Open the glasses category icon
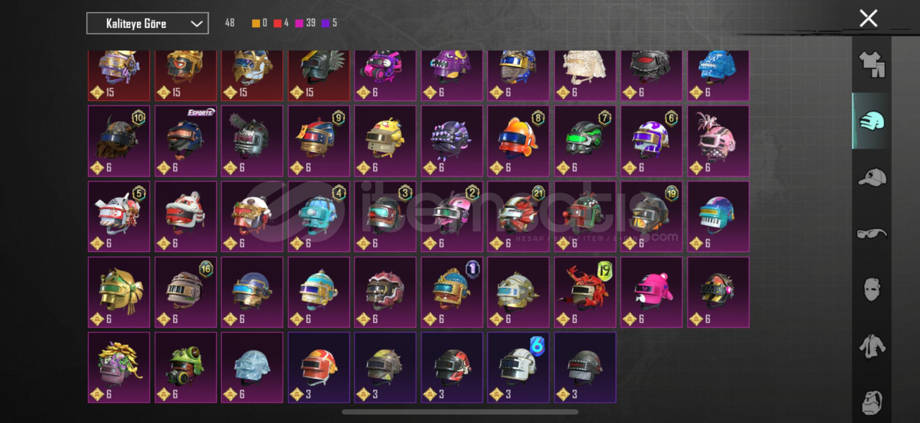920x423 pixels. pyautogui.click(x=872, y=233)
